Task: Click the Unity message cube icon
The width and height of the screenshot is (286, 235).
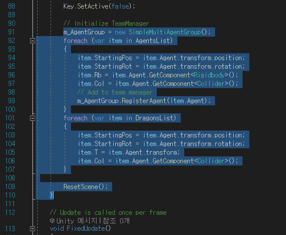Action: (x=52, y=220)
